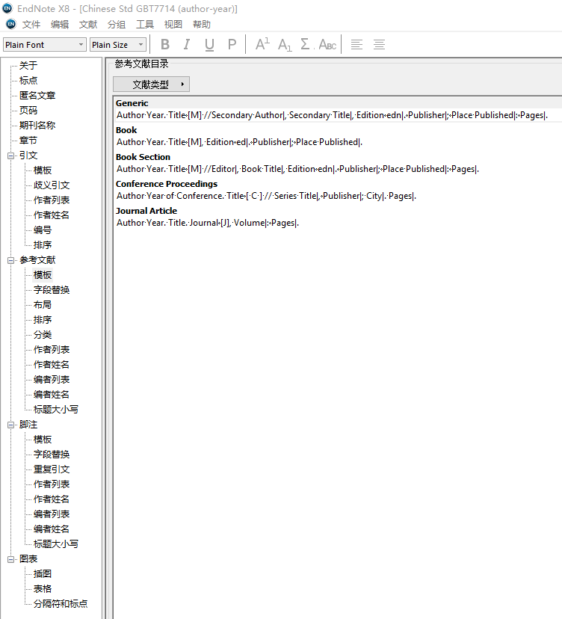Select 布局 under 参考文献

(43, 305)
